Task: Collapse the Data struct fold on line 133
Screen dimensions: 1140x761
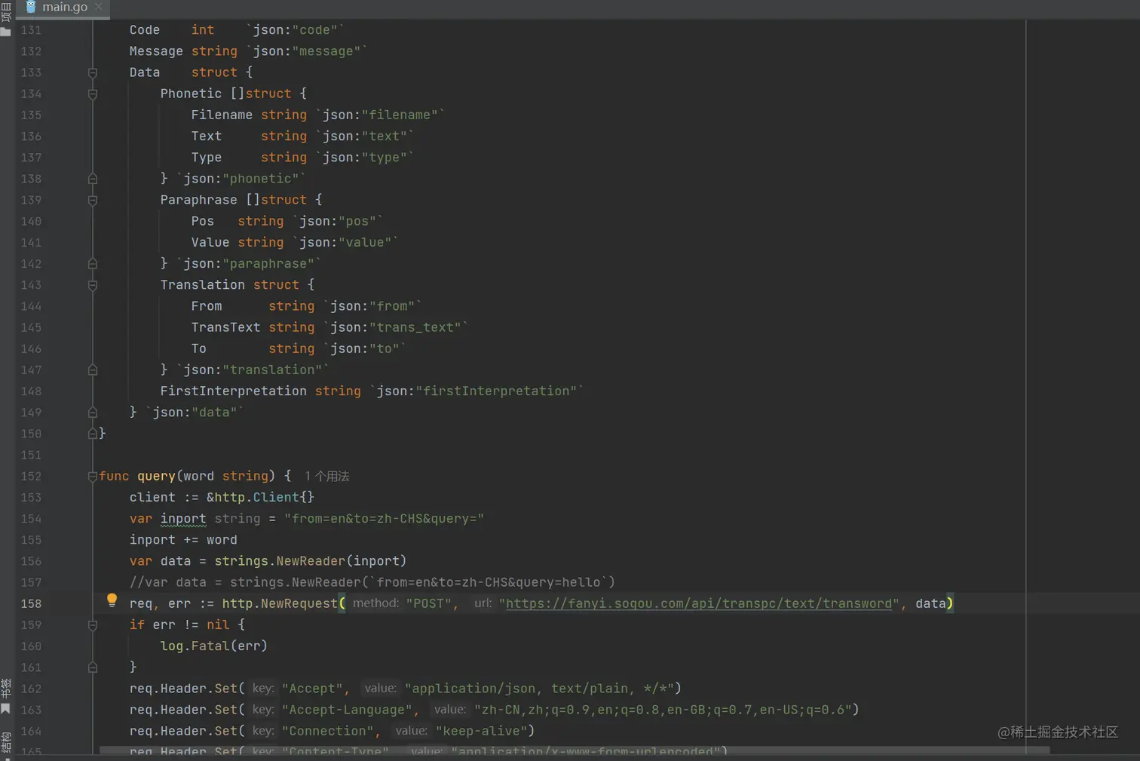Action: tap(93, 73)
